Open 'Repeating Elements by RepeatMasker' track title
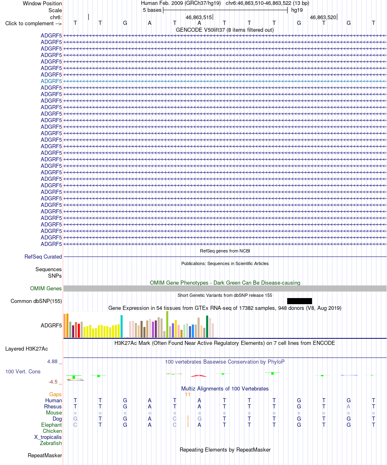The height and width of the screenshot is (465, 387). click(x=225, y=450)
